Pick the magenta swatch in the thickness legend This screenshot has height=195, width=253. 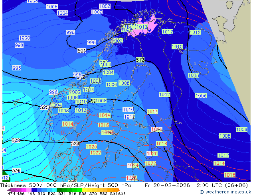pos(24,190)
